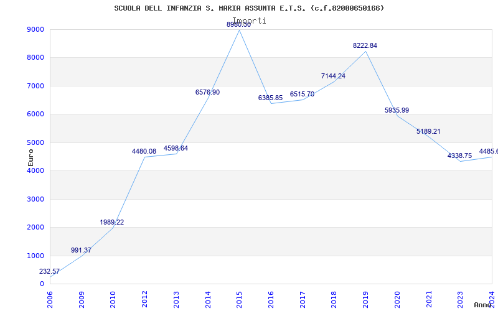The width and height of the screenshot is (498, 311).
Task: Click the 2020 year axis label
Action: click(397, 300)
